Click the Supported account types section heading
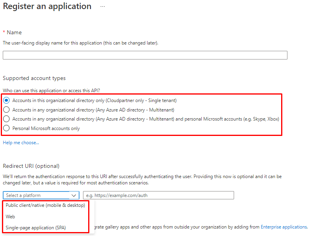This screenshot has height=236, width=310. click(34, 78)
